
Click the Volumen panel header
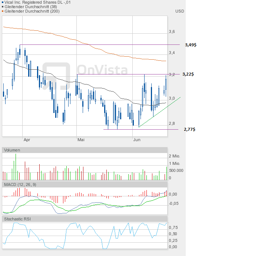click(12, 150)
